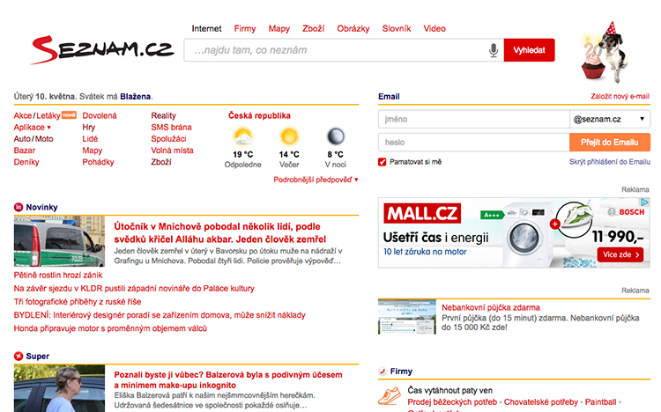Switch to the Obrázky search tab
The image size is (661, 412).
coord(353,29)
